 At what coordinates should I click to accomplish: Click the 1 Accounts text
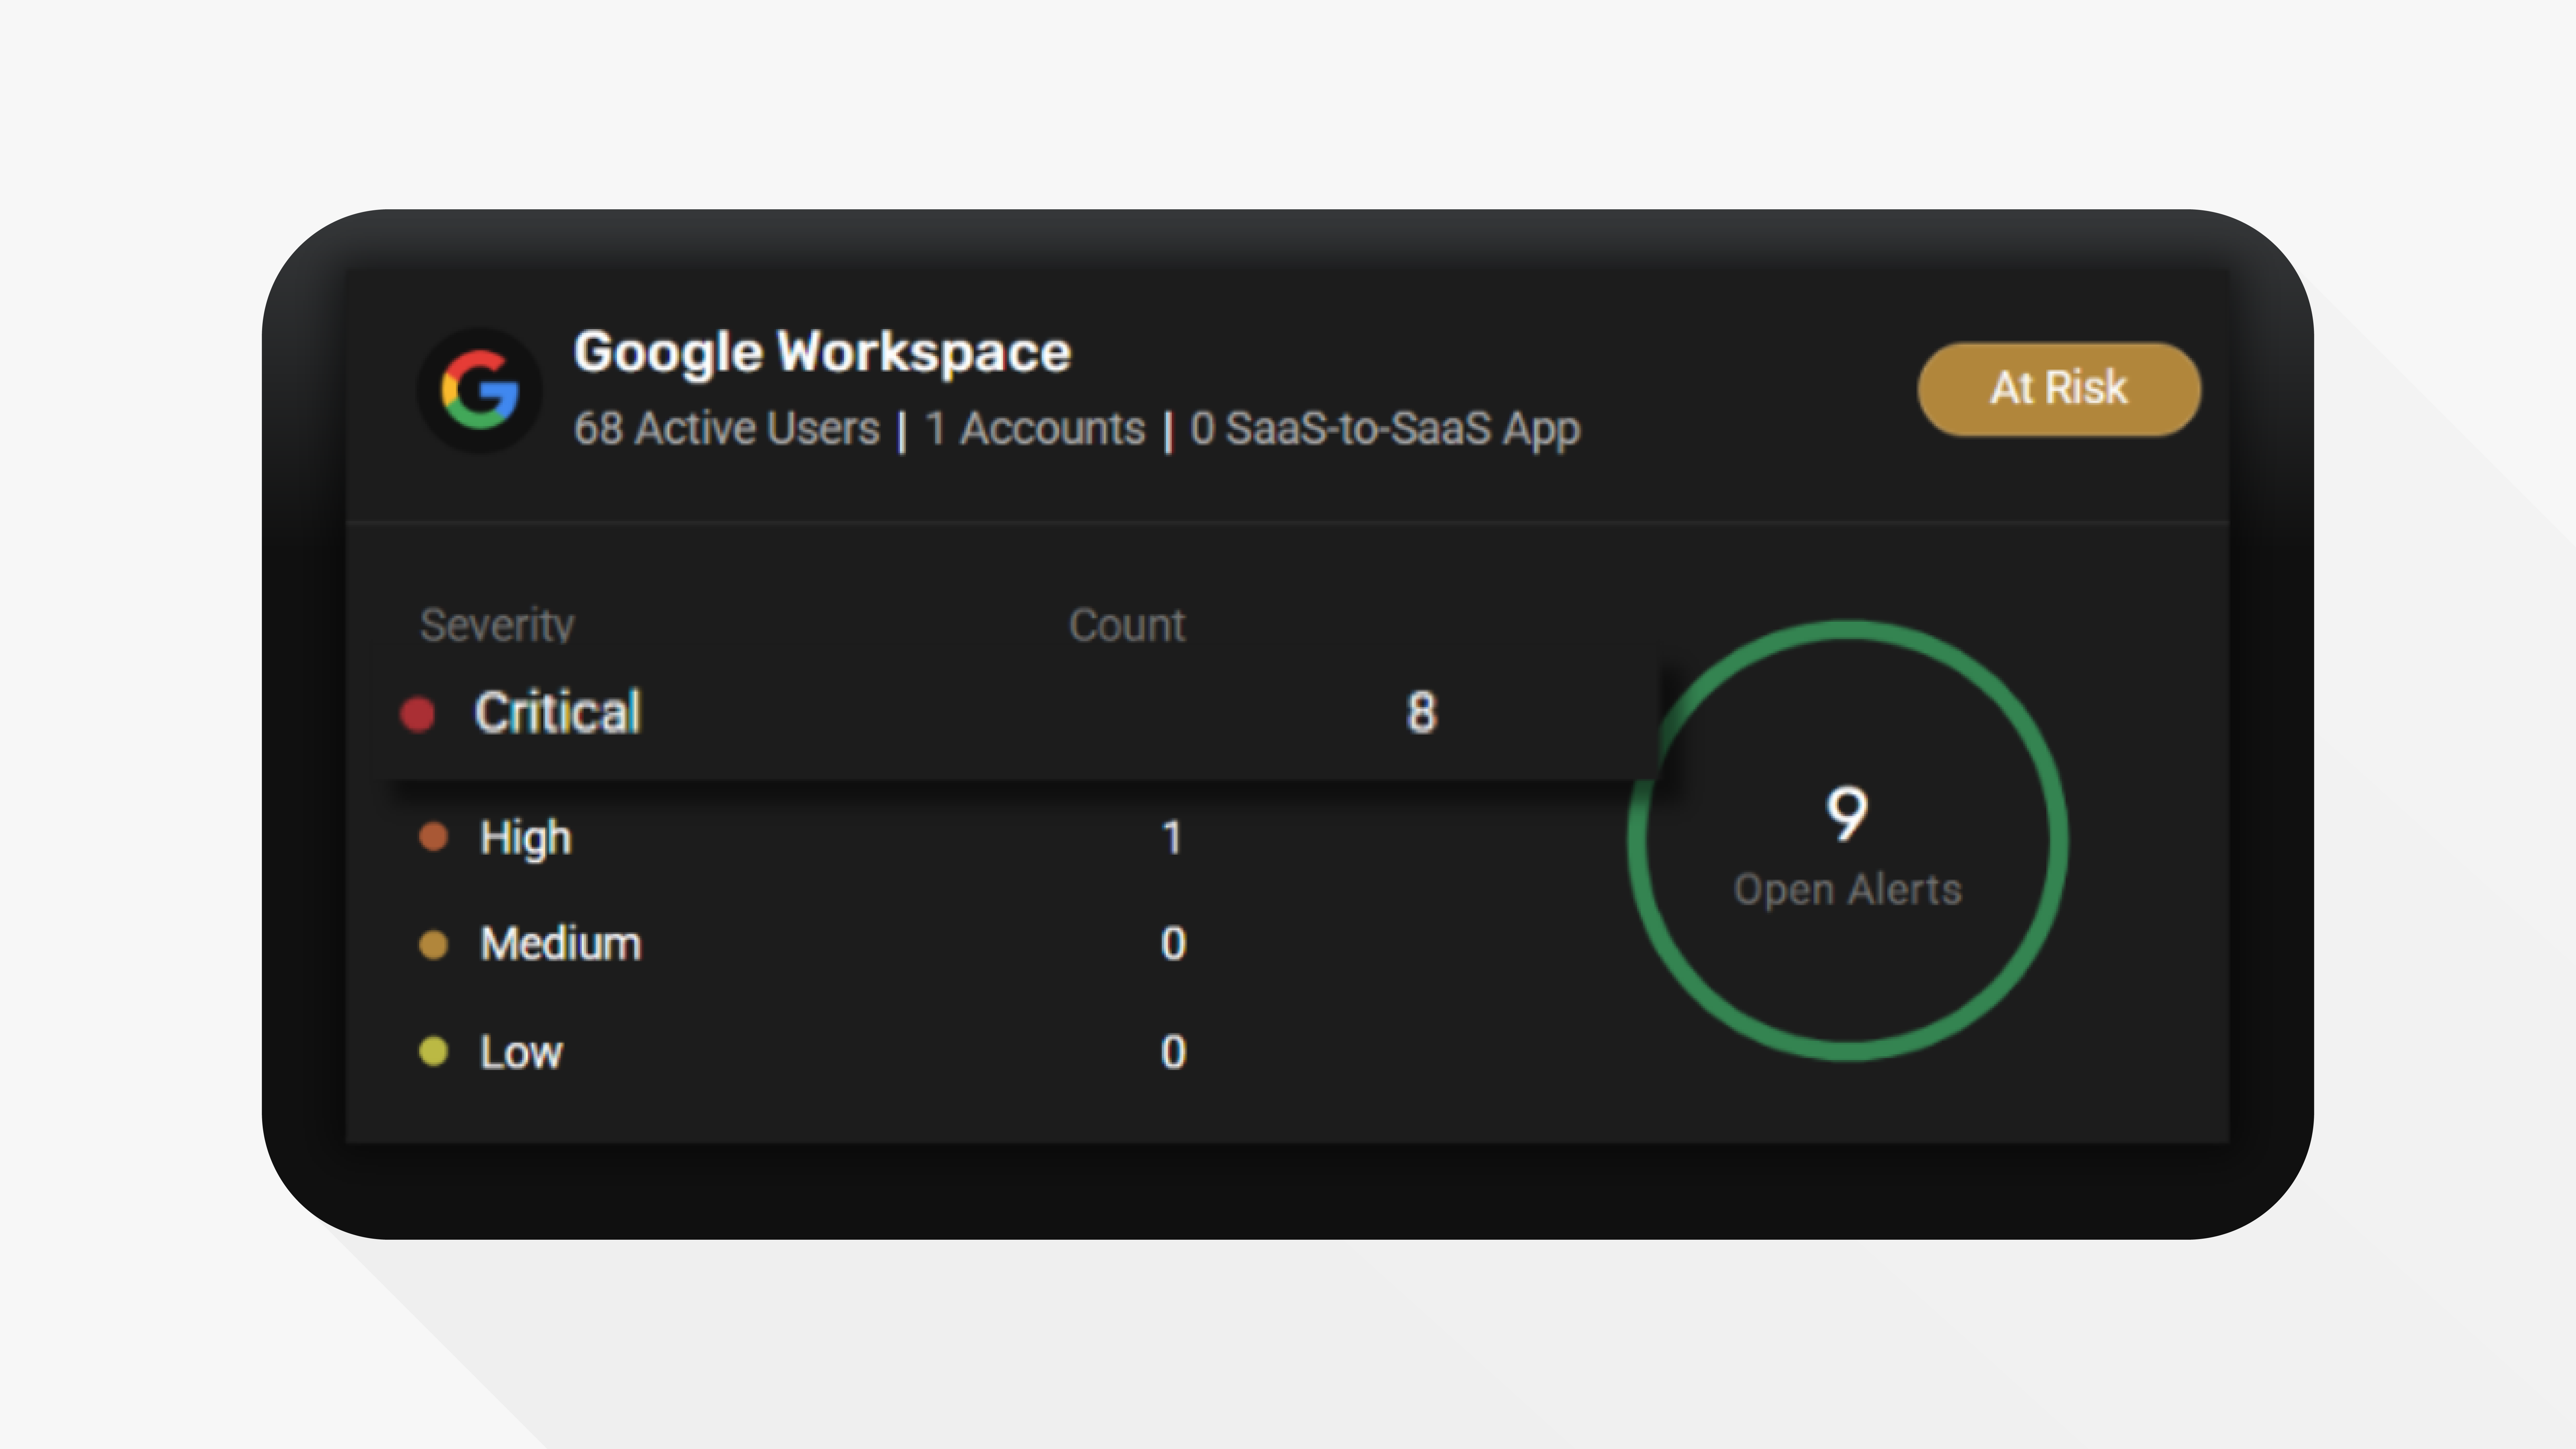(1035, 429)
